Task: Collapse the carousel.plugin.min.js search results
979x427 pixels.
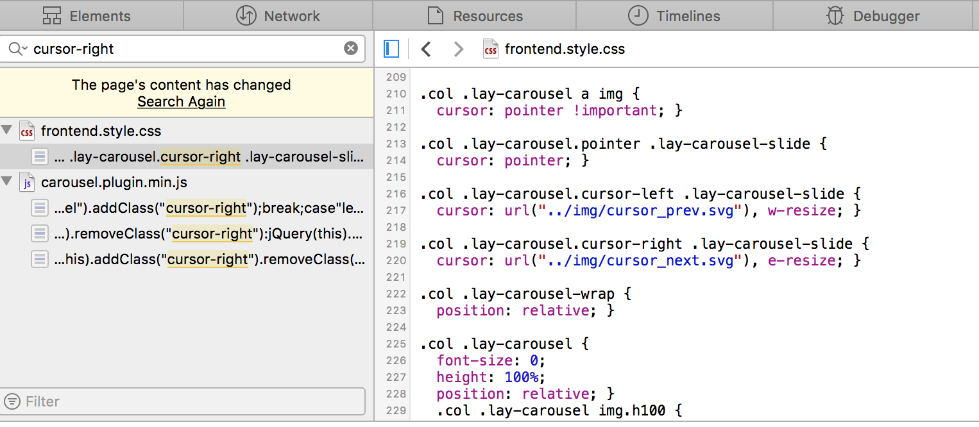Action: click(7, 183)
